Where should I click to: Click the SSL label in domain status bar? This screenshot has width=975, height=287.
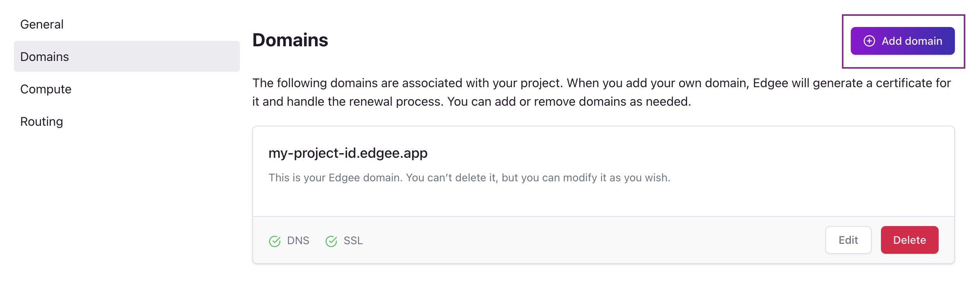(353, 240)
